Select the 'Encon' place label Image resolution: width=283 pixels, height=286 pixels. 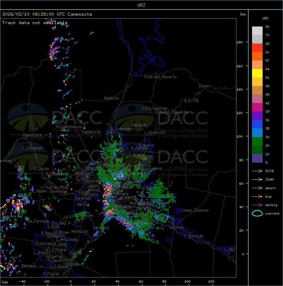(x=204, y=86)
